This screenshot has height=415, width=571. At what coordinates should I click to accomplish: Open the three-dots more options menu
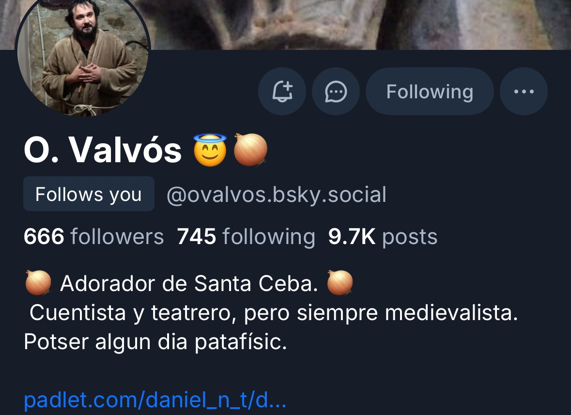click(524, 92)
